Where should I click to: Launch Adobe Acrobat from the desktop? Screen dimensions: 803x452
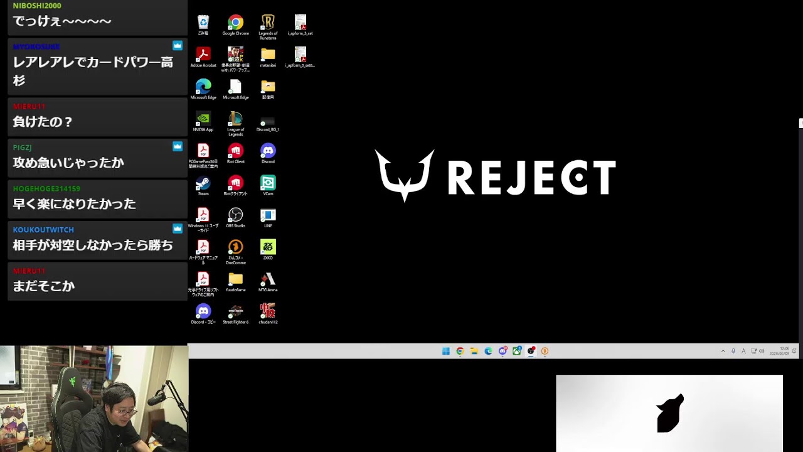(203, 57)
